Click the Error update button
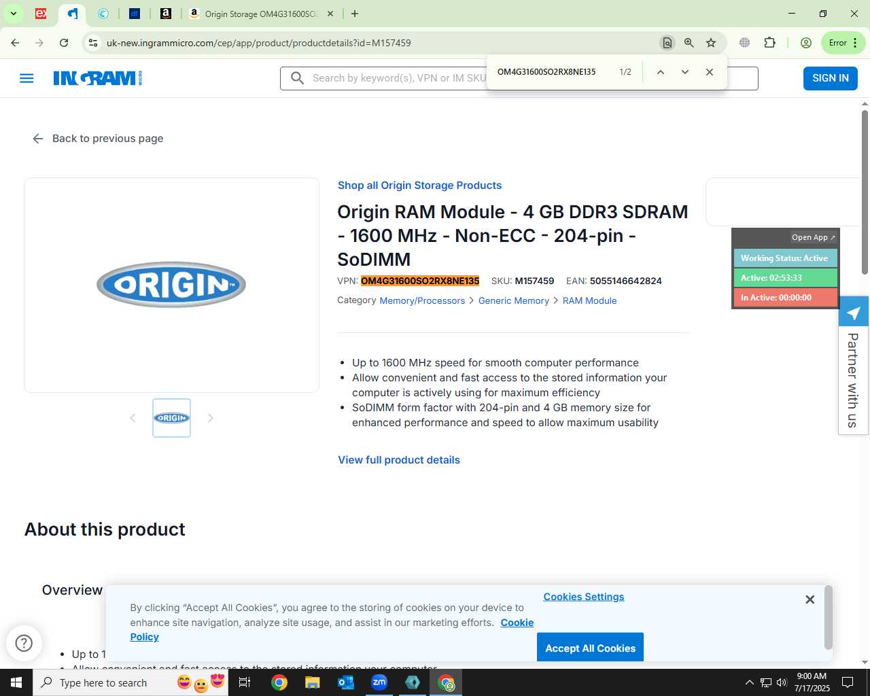 (843, 43)
